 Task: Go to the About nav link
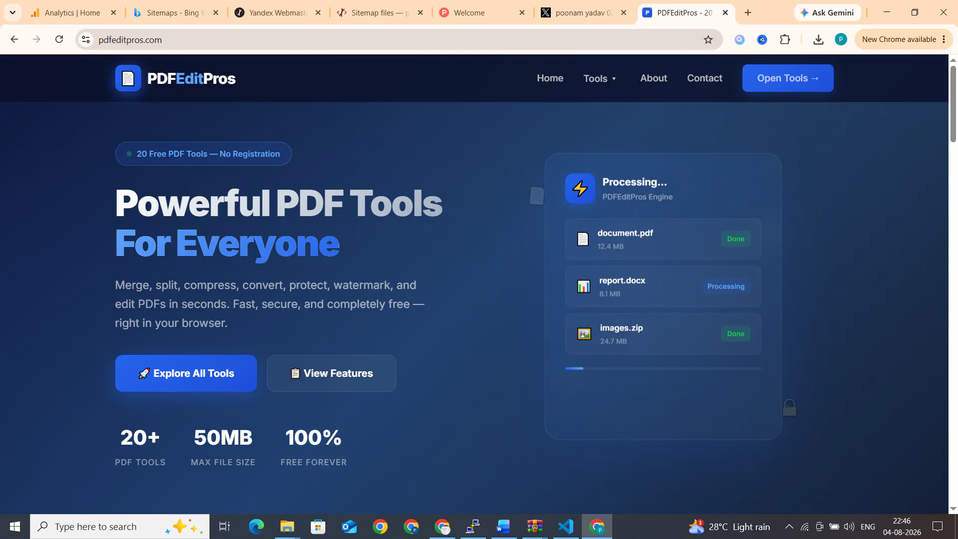click(x=654, y=78)
